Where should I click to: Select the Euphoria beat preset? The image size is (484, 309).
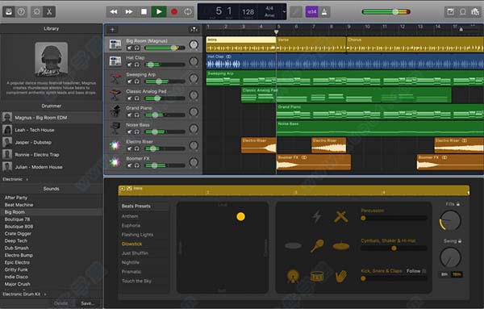coord(131,225)
